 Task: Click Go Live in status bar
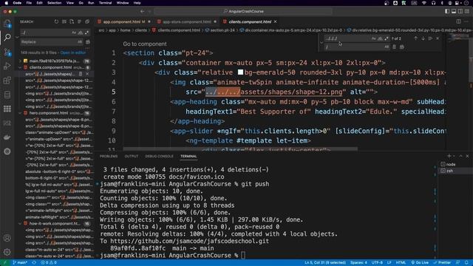pos(420,263)
